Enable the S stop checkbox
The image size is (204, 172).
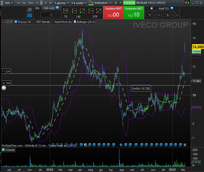[x=165, y=15]
